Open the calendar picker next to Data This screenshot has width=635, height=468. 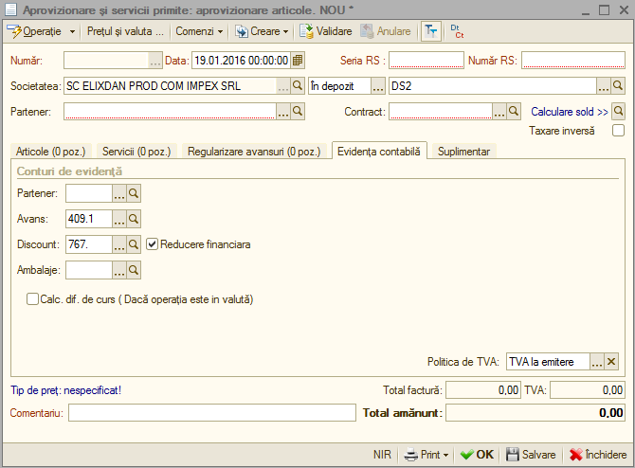click(x=298, y=61)
